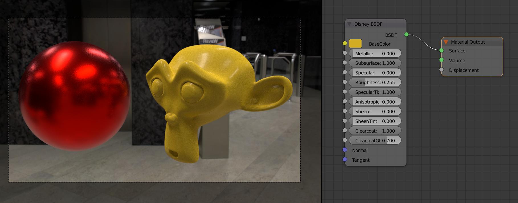Viewport: 518px width, 203px height.
Task: Click the SpecularTint value slider
Action: coord(375,92)
